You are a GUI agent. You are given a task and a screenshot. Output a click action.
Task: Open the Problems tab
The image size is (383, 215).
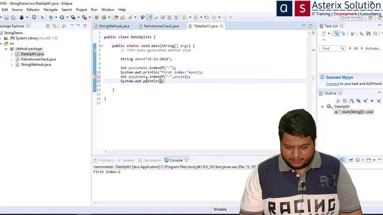click(104, 161)
